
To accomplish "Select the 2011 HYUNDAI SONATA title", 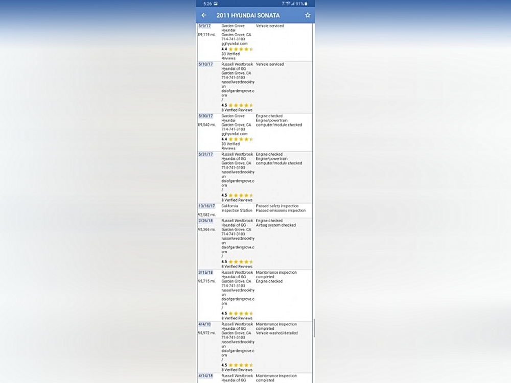I will (x=248, y=15).
